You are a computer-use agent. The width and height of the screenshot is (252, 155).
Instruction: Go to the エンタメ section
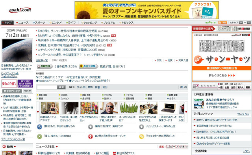(x=56, y=22)
